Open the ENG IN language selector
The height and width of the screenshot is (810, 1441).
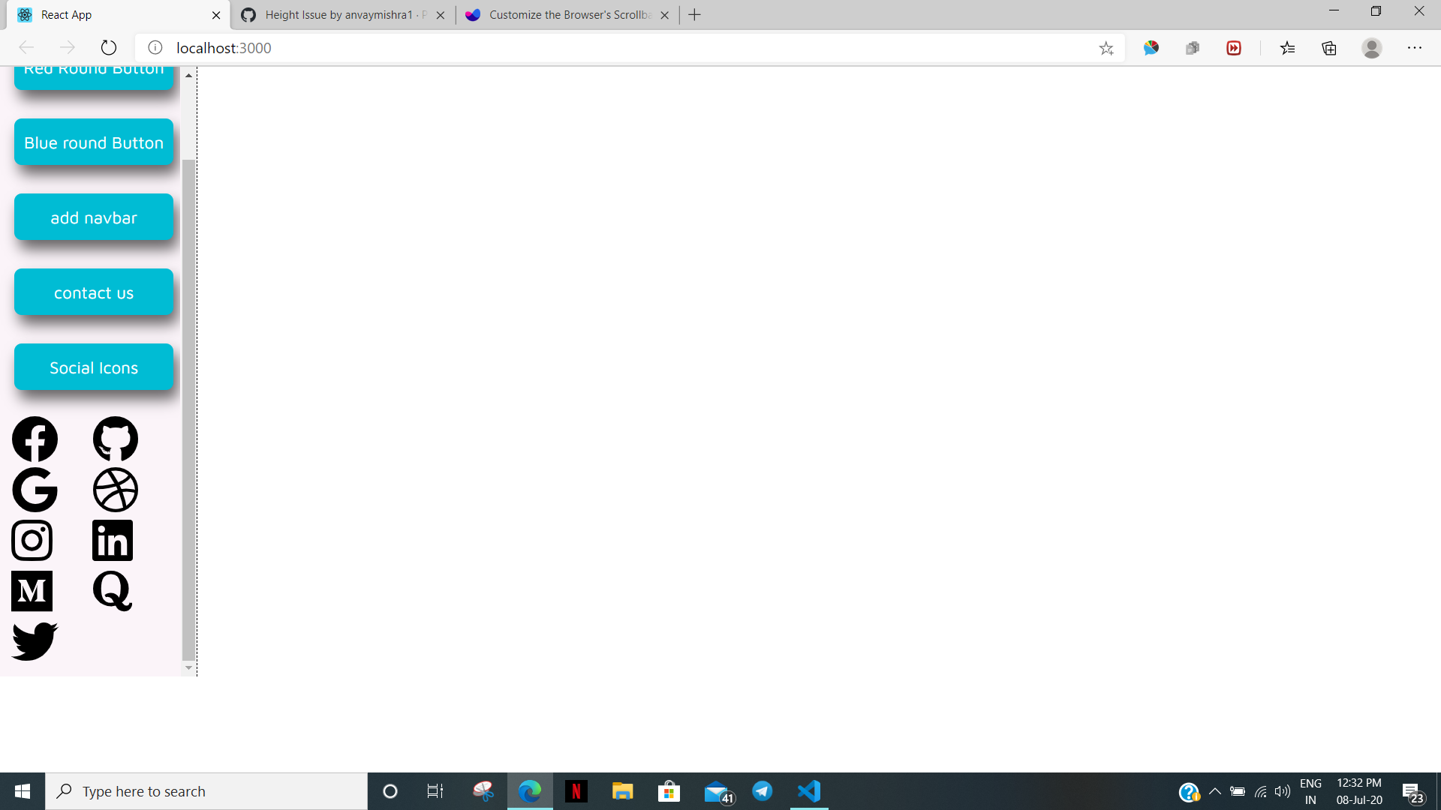coord(1311,790)
